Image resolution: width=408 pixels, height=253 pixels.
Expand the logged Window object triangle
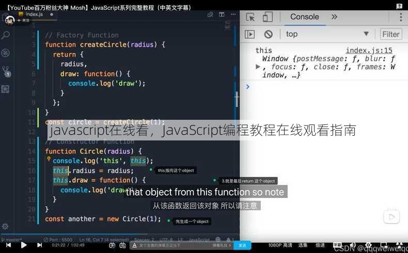click(x=258, y=67)
